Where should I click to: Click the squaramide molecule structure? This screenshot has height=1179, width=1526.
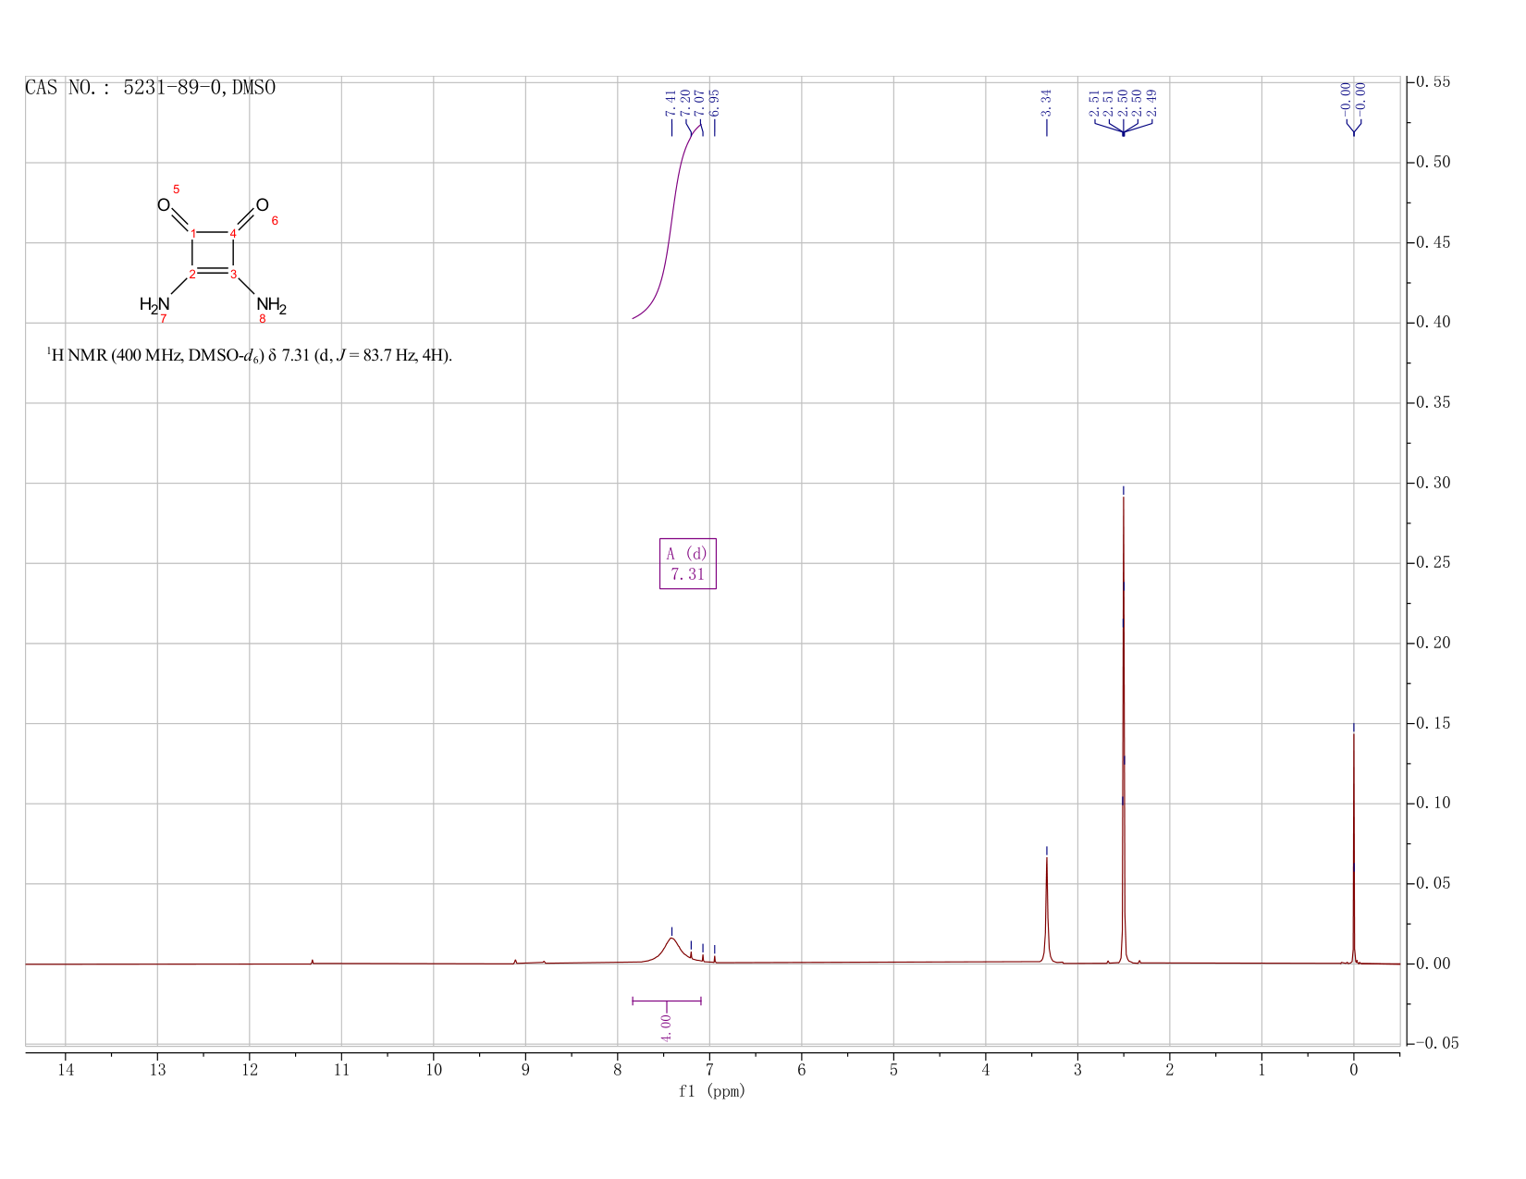click(214, 253)
